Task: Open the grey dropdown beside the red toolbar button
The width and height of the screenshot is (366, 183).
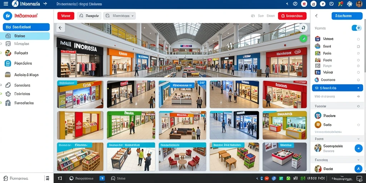Action: (x=119, y=16)
